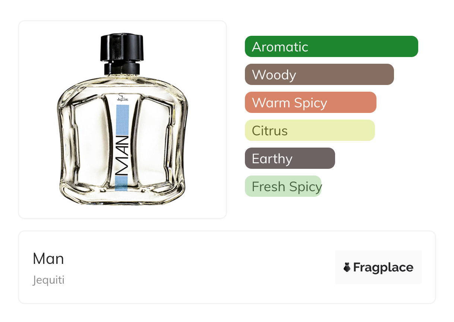Click the Warm Spicy accord bar

click(310, 102)
